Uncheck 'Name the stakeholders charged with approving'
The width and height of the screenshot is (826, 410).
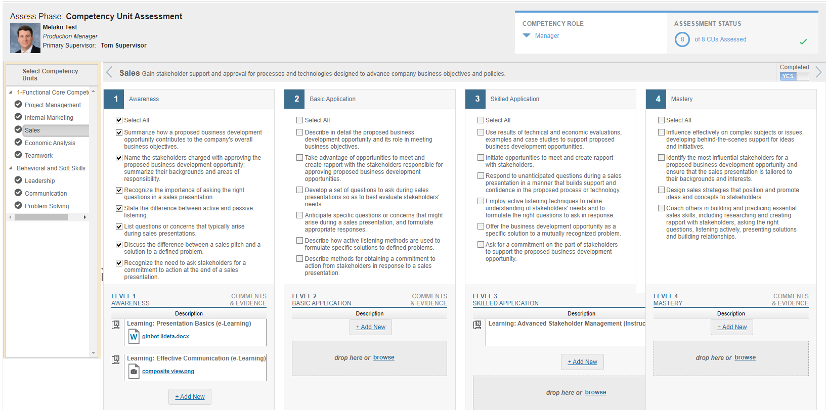click(119, 158)
